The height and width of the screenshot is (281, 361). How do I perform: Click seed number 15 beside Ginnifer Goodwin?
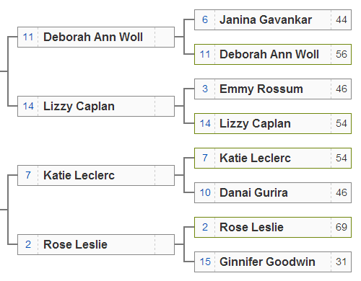(x=205, y=262)
